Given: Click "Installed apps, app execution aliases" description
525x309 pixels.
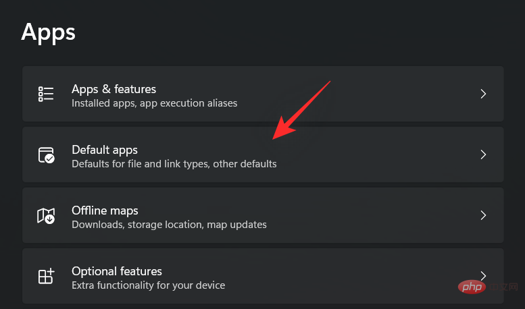Looking at the screenshot, I should pyautogui.click(x=154, y=104).
